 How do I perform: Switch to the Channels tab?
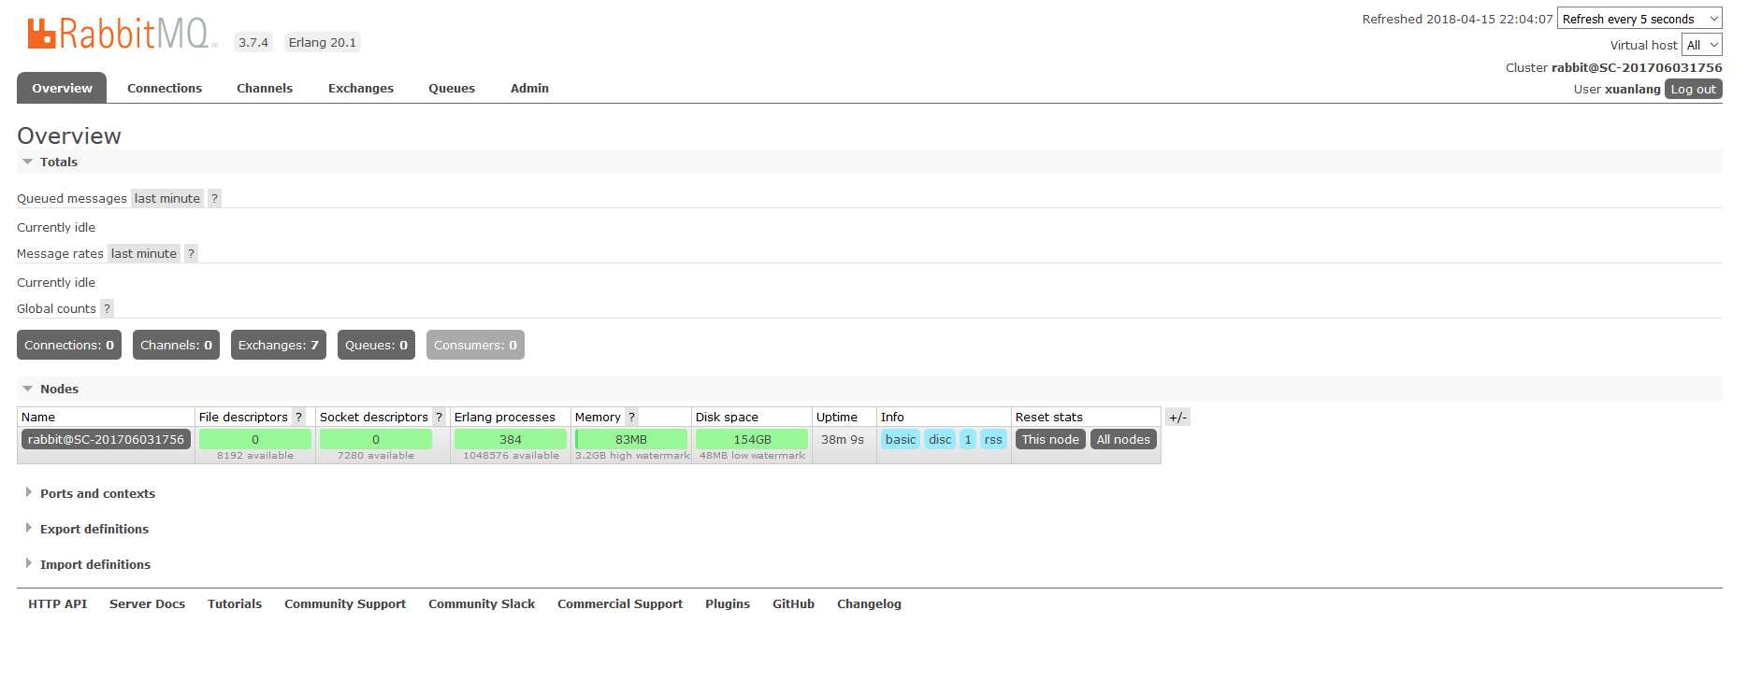tap(265, 88)
